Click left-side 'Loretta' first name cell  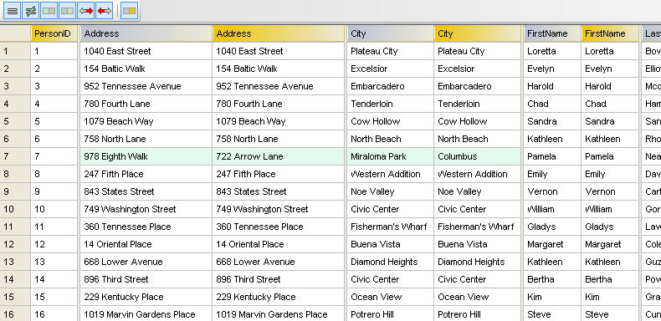pyautogui.click(x=552, y=51)
